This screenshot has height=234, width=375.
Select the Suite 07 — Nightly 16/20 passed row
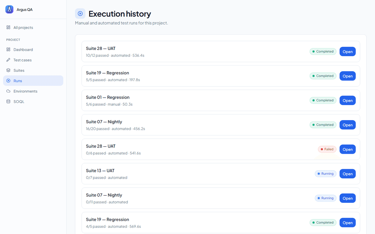[221, 125]
